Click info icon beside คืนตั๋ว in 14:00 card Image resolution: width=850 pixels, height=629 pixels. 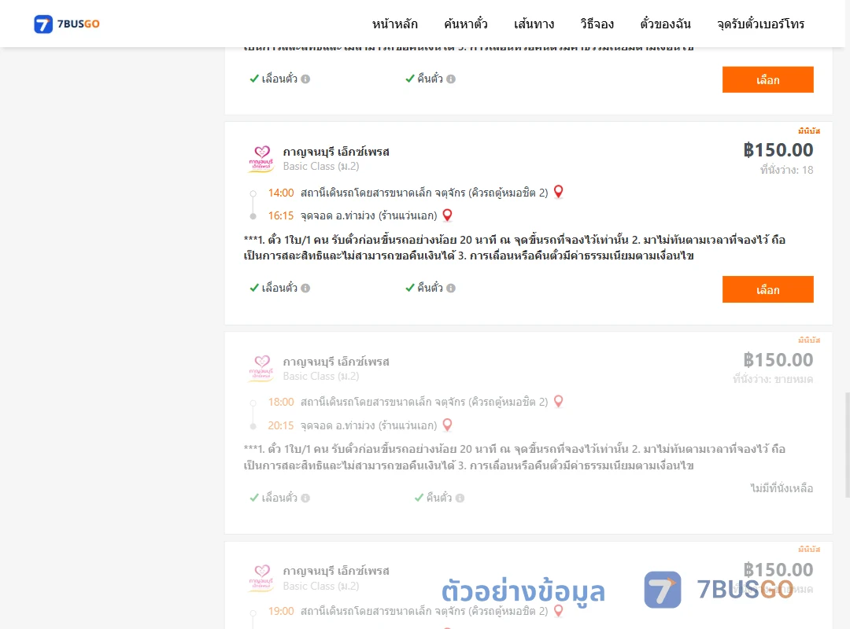pos(451,289)
